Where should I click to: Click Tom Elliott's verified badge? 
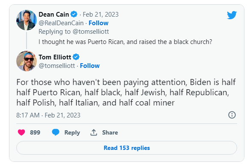[x=76, y=57]
